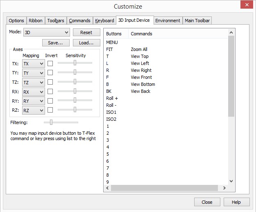Enable Invert for the RX axis

(50, 92)
